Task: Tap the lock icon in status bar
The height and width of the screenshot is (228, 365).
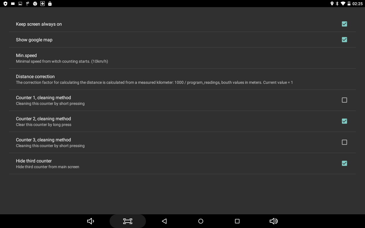Action: click(x=50, y=4)
